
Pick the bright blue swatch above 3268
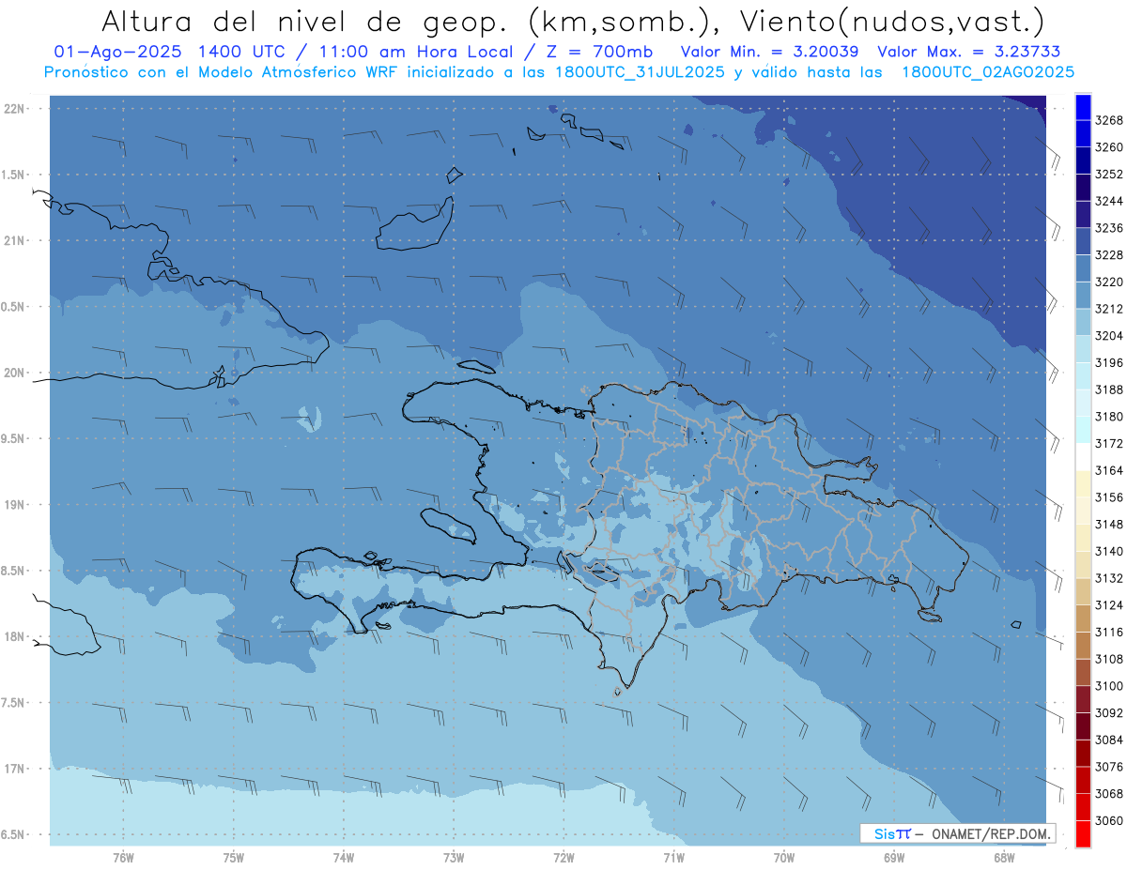[1083, 107]
